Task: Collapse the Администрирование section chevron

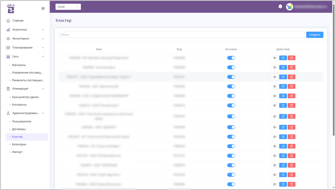Action: [43, 113]
